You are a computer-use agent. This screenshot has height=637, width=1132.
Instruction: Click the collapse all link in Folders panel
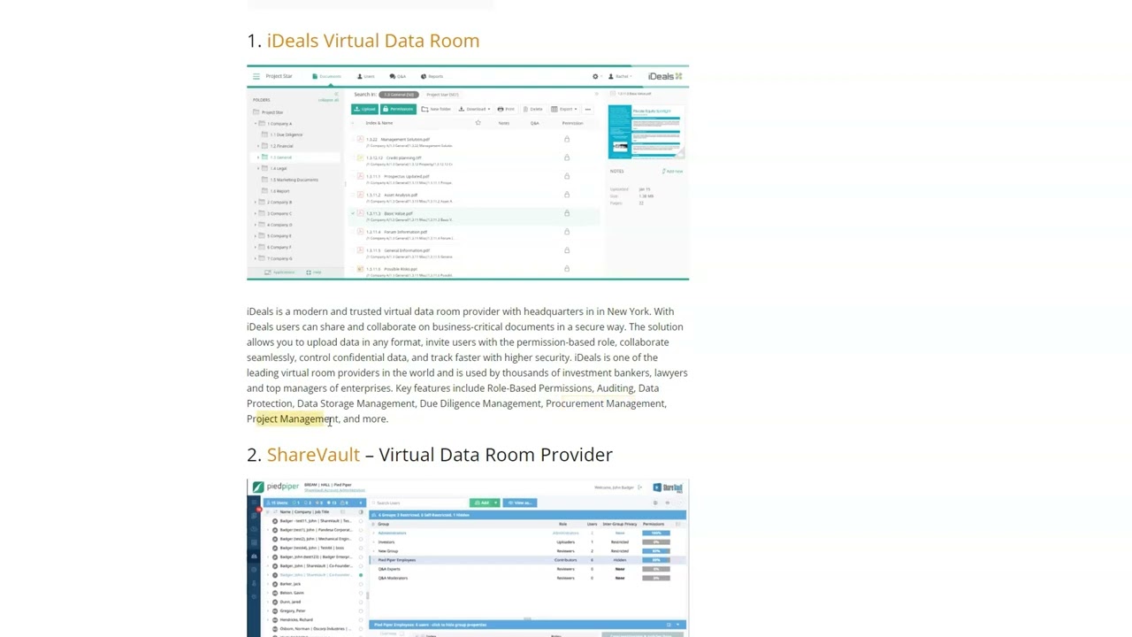[328, 100]
